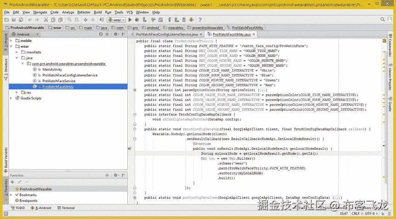
Task: Click the Favorites panel settings gear
Action: [x=116, y=175]
